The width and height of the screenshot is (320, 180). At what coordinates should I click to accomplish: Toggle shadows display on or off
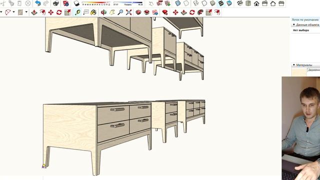pos(76,3)
